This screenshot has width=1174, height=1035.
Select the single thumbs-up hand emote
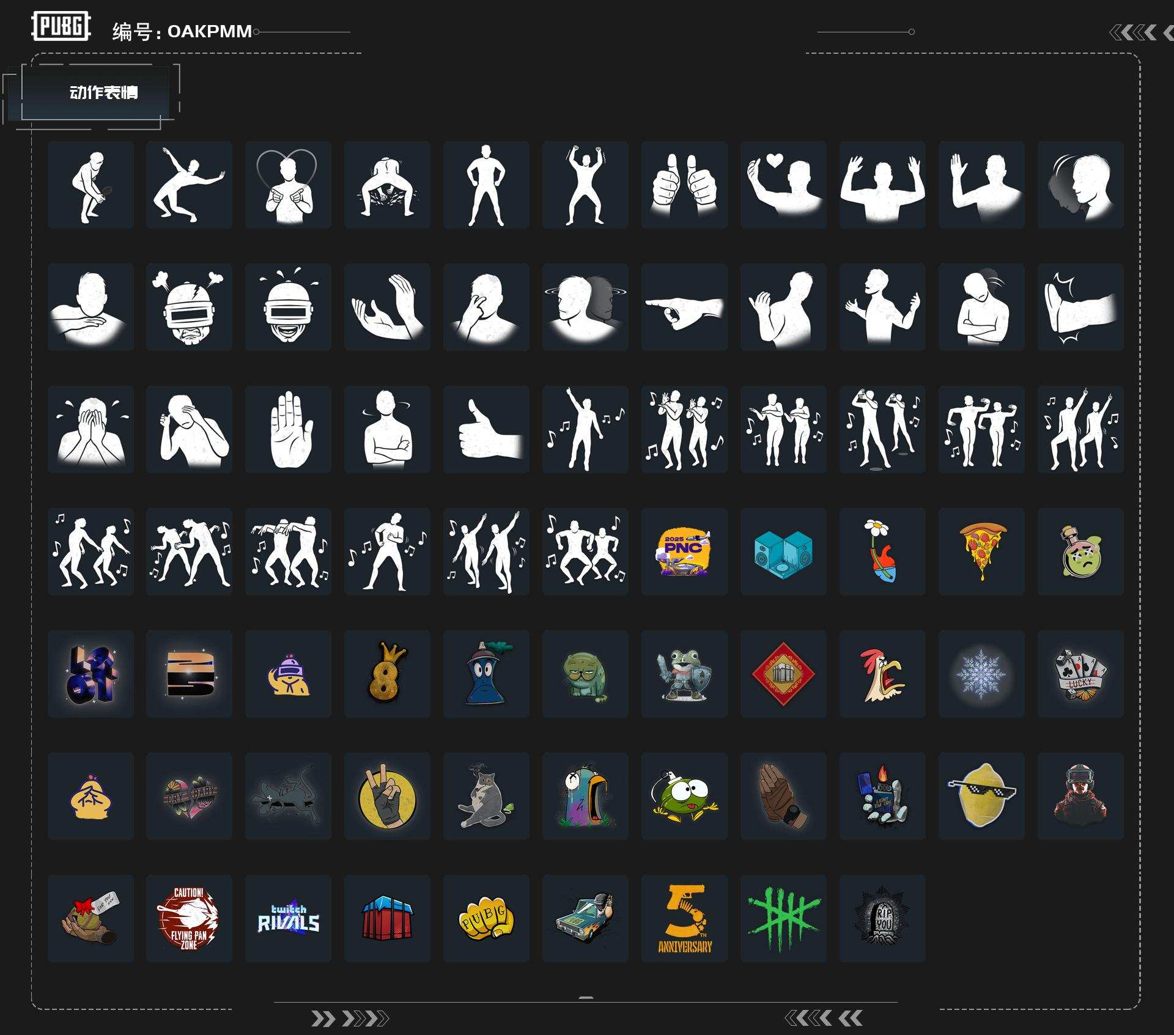[x=486, y=429]
